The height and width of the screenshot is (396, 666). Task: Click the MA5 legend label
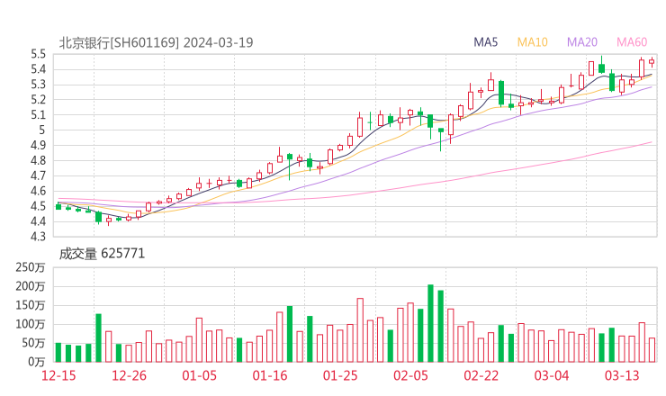485,42
